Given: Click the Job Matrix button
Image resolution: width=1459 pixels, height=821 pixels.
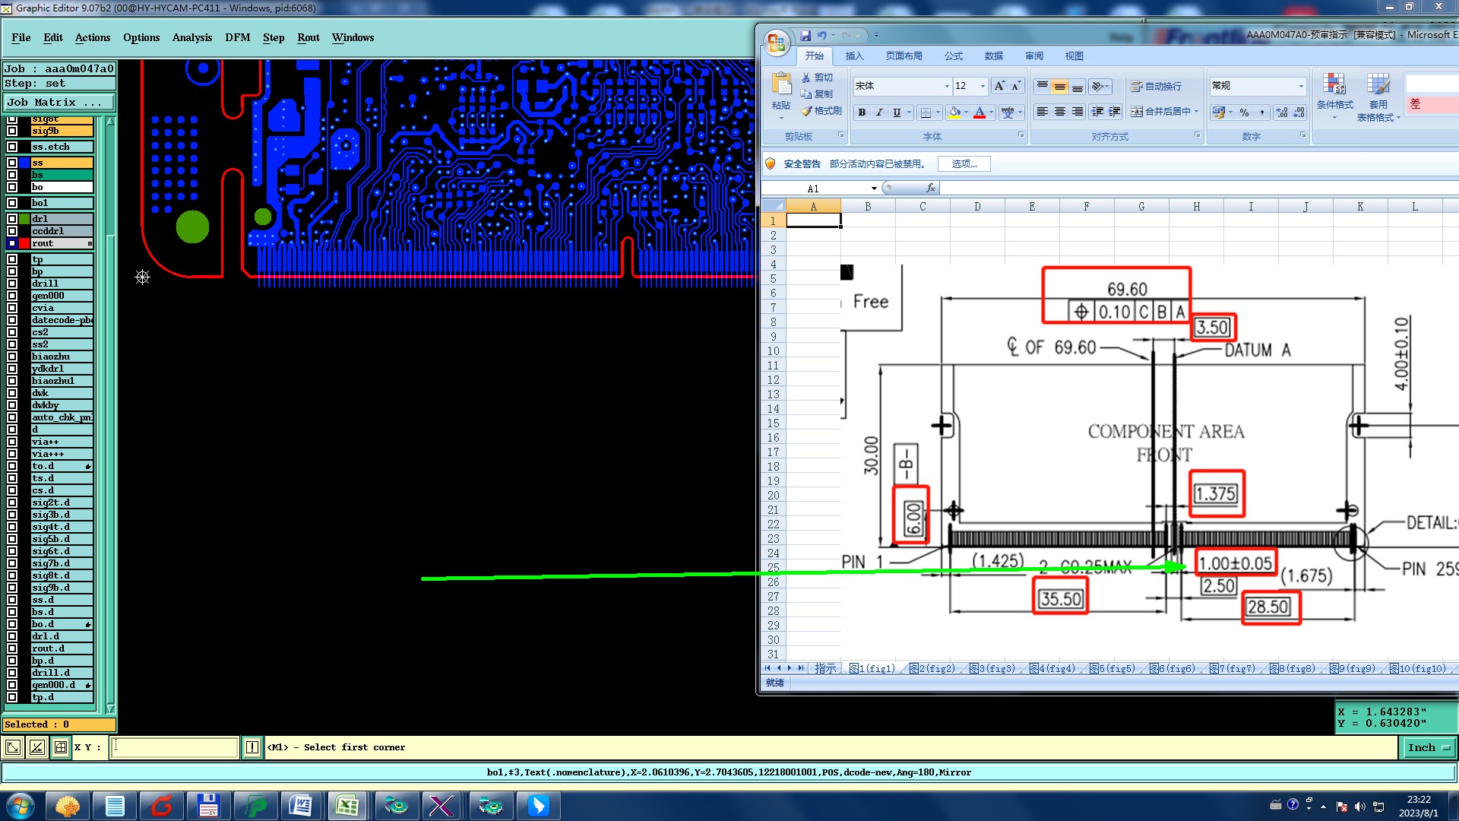Looking at the screenshot, I should (x=59, y=102).
